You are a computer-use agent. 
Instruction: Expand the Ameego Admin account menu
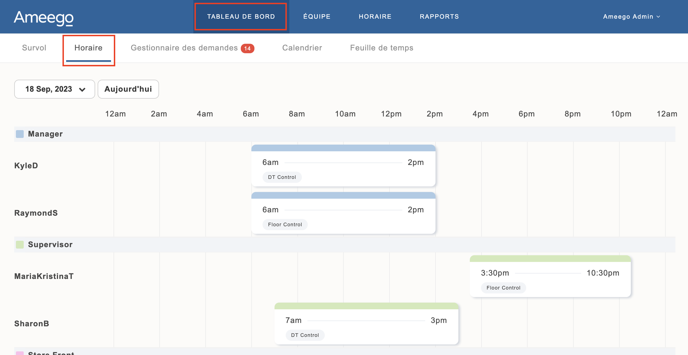[631, 17]
